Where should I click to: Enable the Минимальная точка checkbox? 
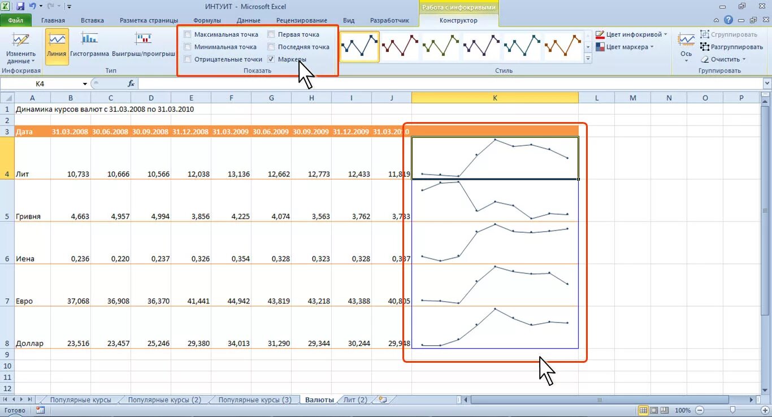[188, 47]
